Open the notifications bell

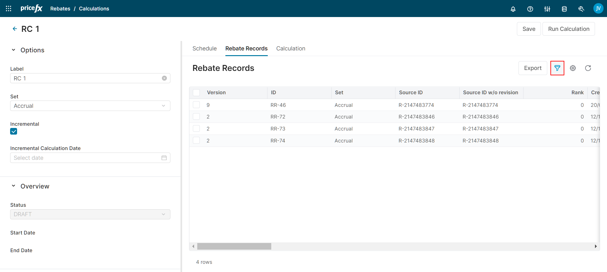point(513,9)
